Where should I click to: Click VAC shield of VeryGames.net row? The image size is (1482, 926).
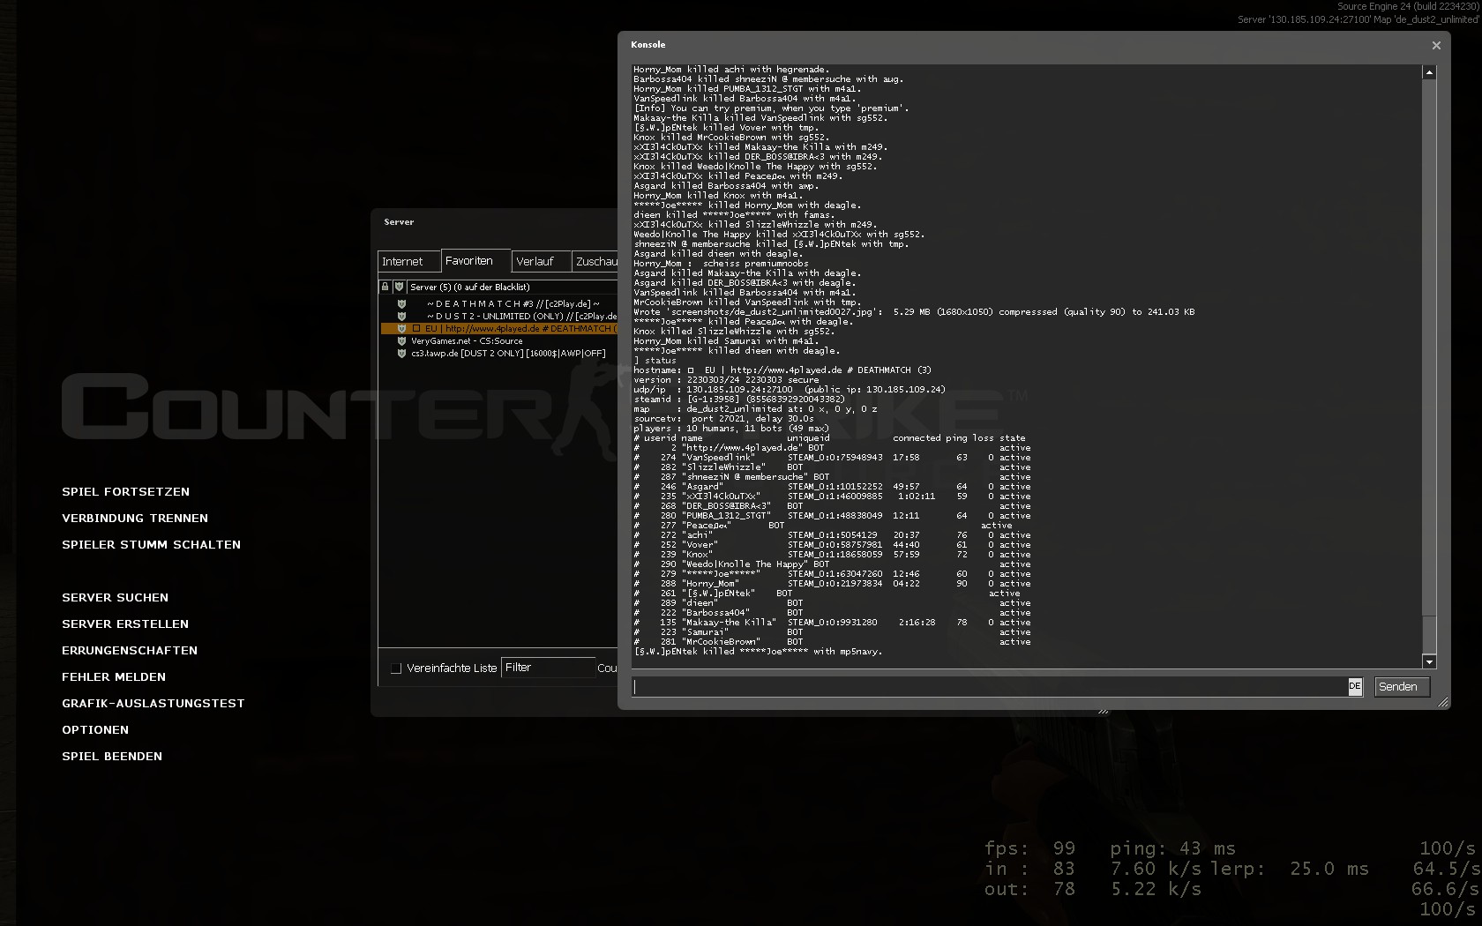pos(401,340)
